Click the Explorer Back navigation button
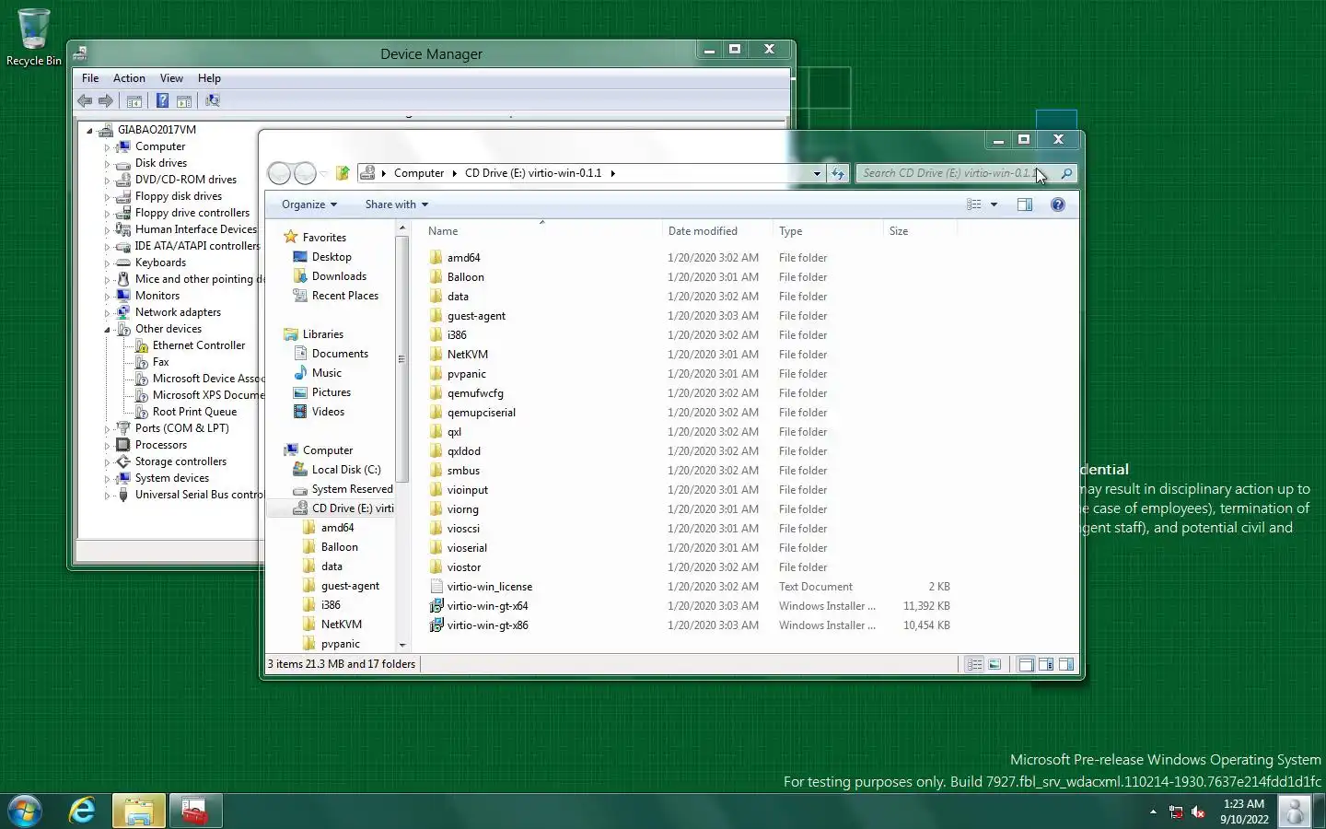 (279, 173)
